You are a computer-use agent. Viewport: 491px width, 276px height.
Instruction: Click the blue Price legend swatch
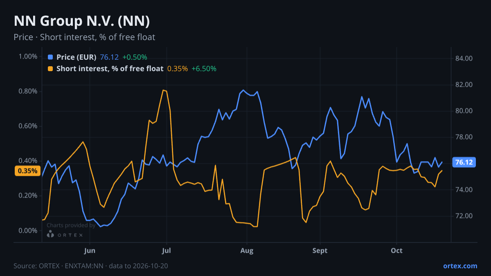50,57
